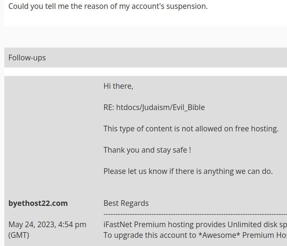Click the 'RE:' prefix label

(x=109, y=107)
